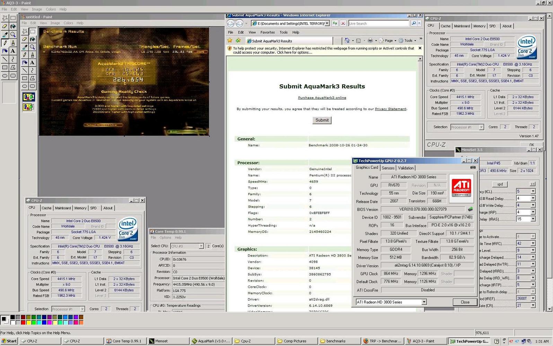Click the Close button in GPU-Z
The height and width of the screenshot is (346, 553).
click(x=465, y=302)
